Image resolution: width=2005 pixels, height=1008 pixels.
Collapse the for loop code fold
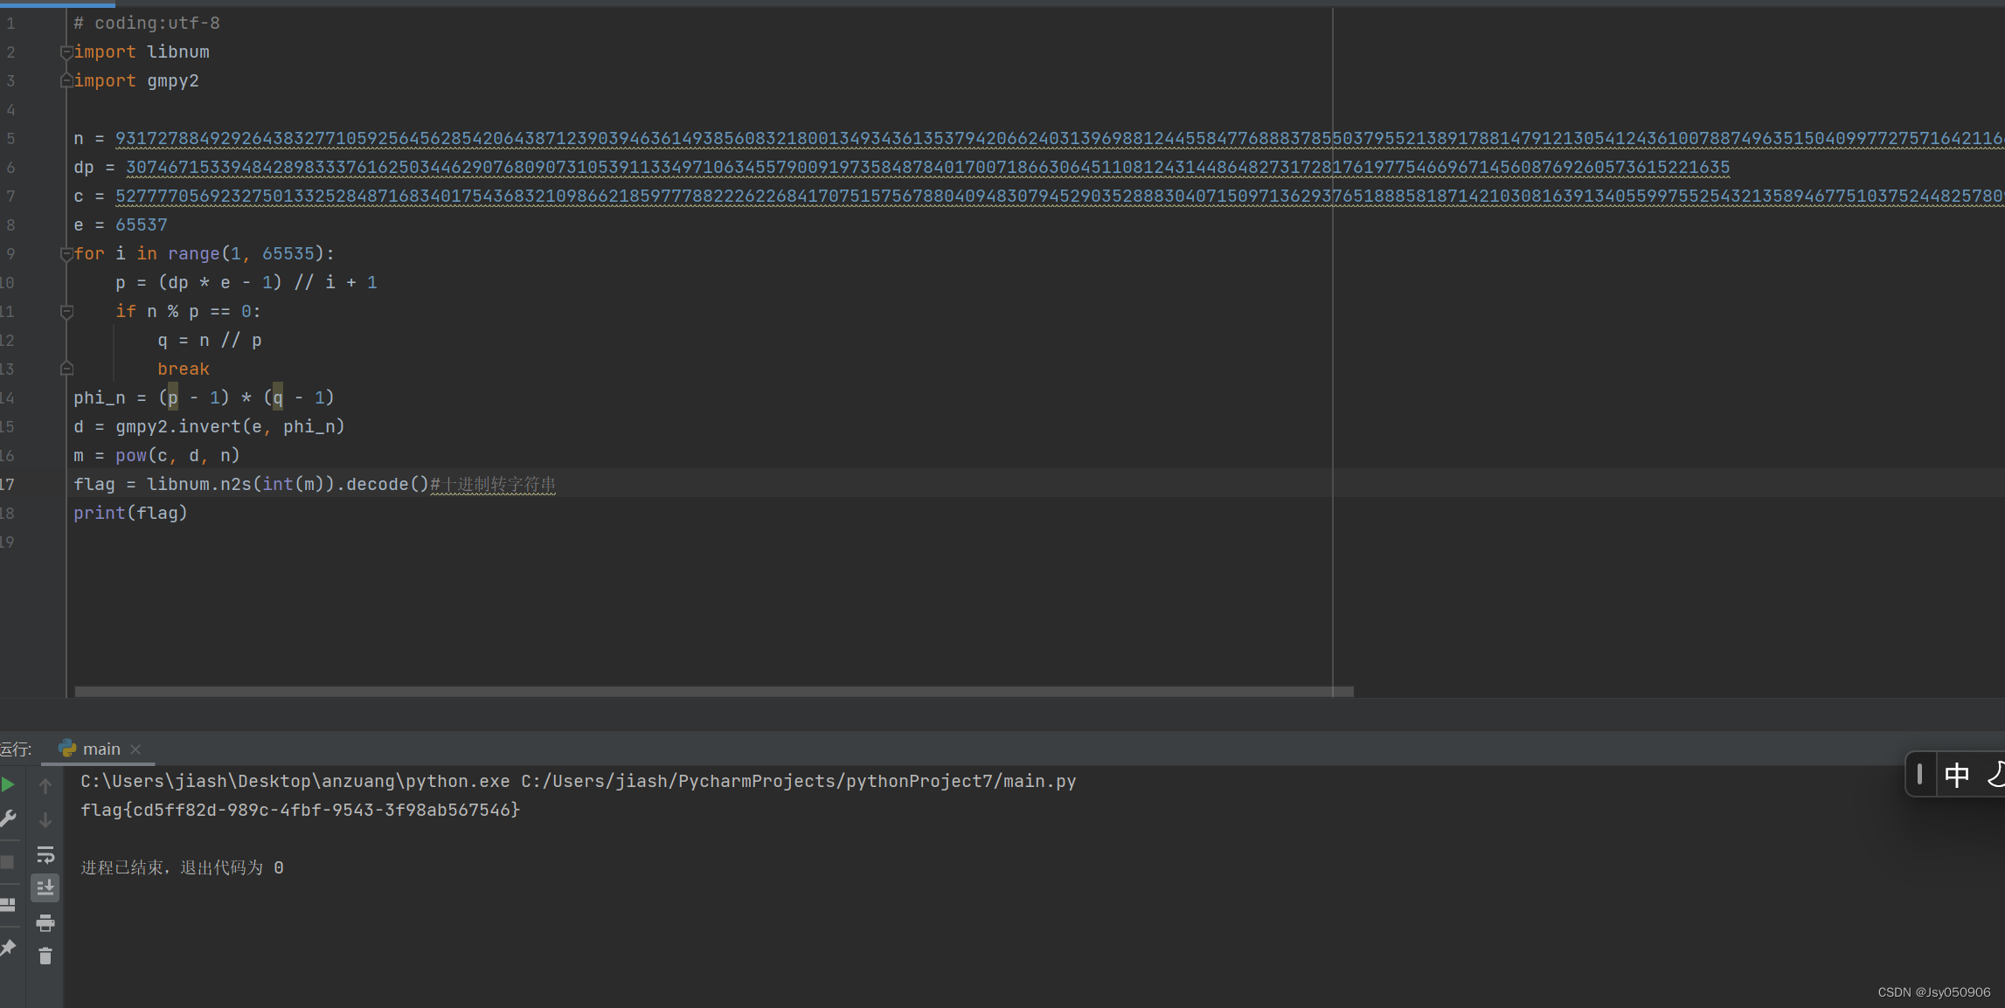click(x=66, y=253)
